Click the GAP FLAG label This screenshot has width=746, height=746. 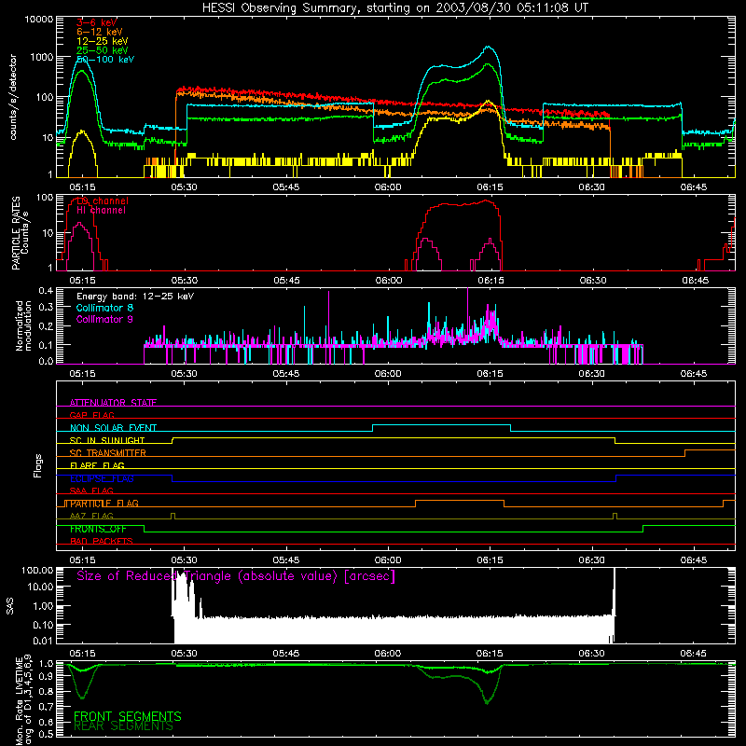pyautogui.click(x=91, y=415)
